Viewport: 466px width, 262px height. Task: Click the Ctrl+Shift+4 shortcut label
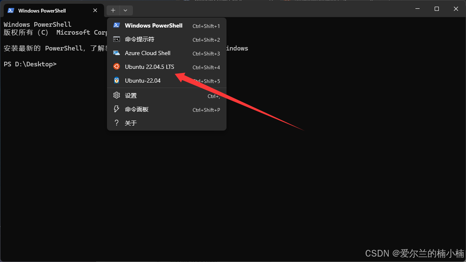click(x=206, y=67)
